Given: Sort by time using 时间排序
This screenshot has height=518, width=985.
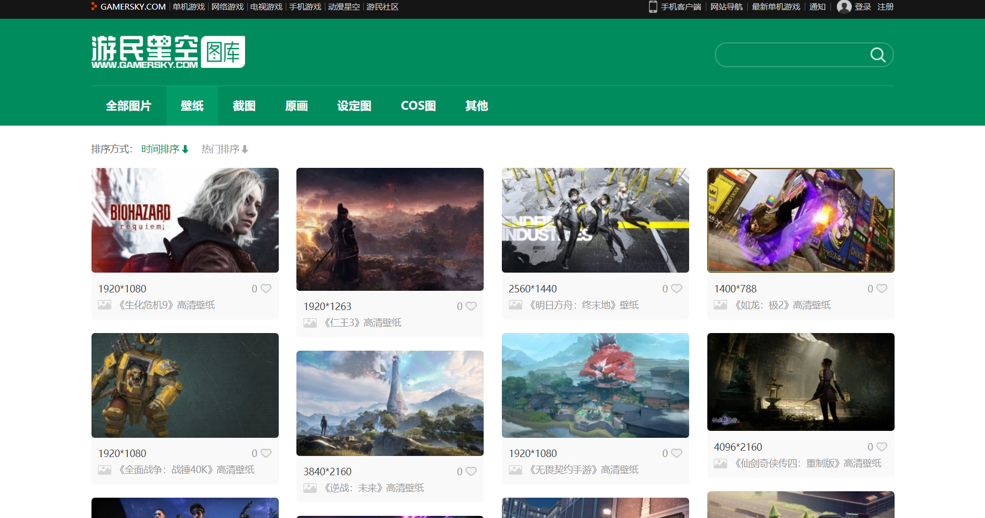Looking at the screenshot, I should point(164,149).
